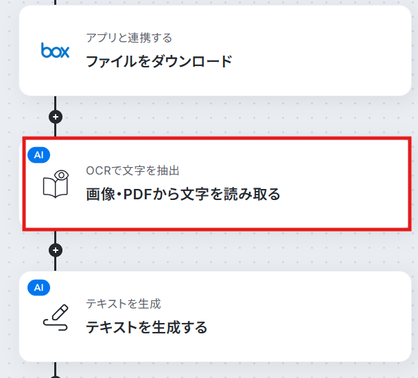Click the OCRで文字を抽出 label
Screen dimensions: 418x378
pyautogui.click(x=132, y=170)
